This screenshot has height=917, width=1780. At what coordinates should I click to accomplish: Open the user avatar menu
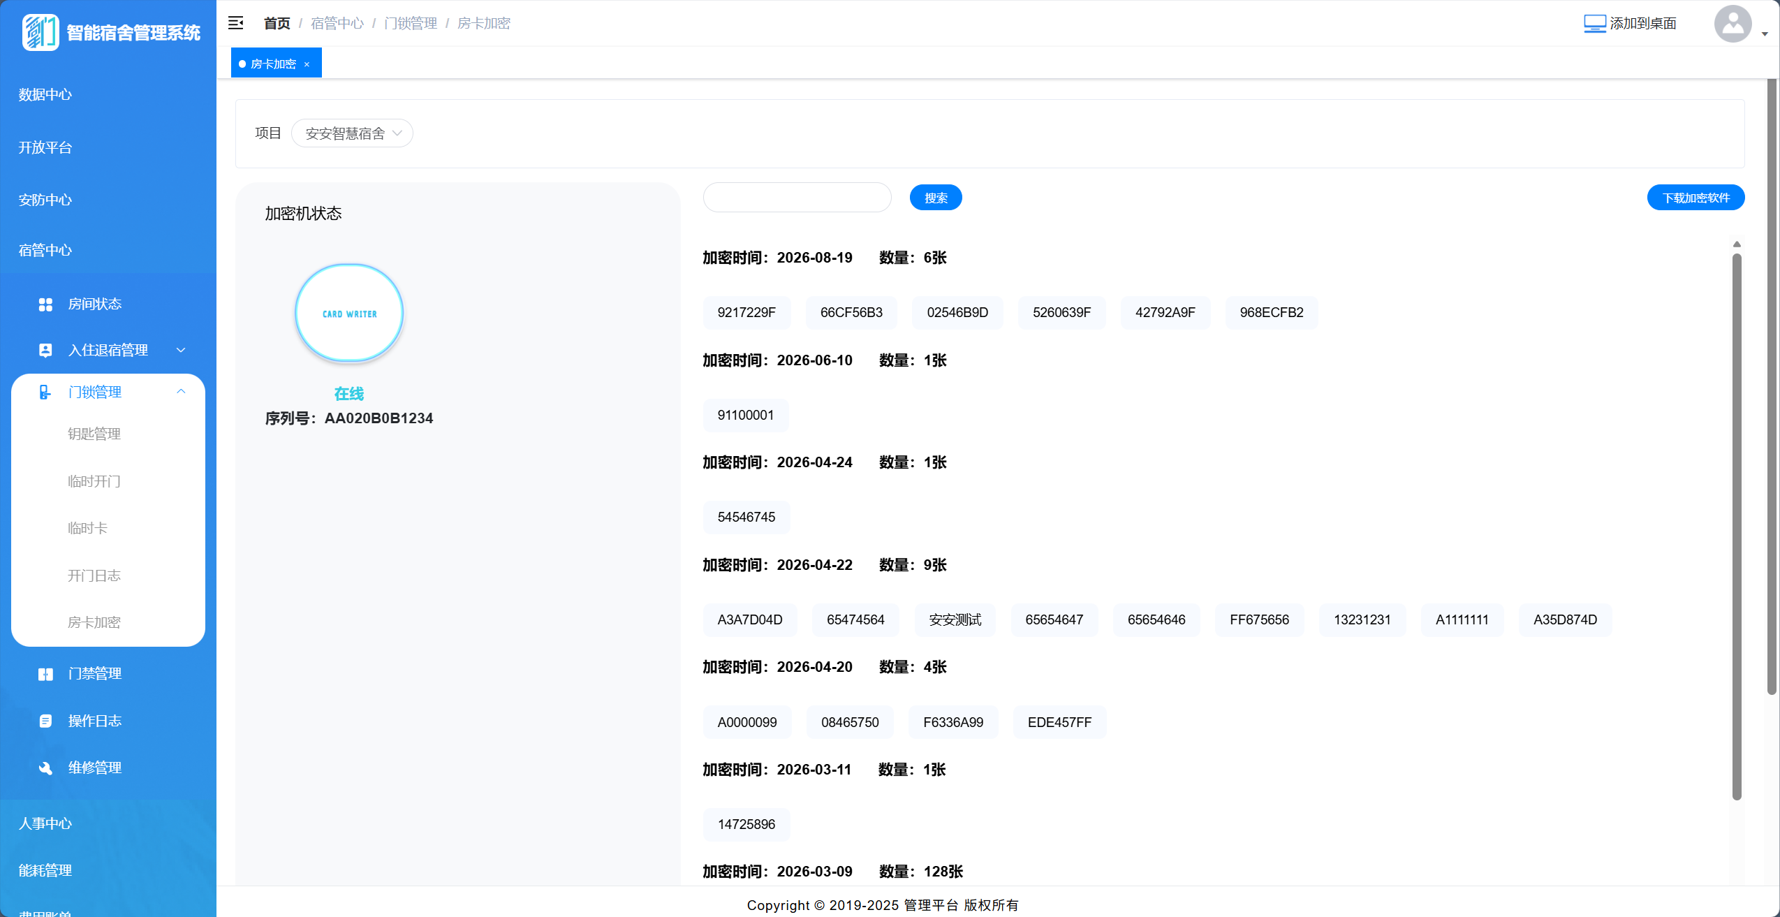pos(1733,24)
